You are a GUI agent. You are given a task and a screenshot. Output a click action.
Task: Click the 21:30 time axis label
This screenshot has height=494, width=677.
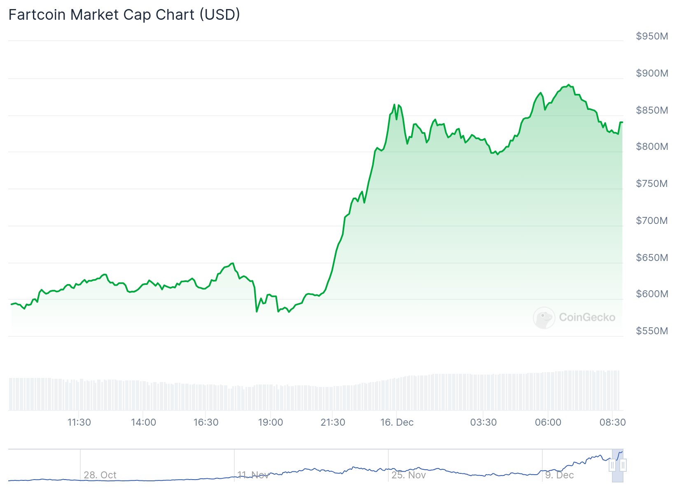pyautogui.click(x=333, y=422)
